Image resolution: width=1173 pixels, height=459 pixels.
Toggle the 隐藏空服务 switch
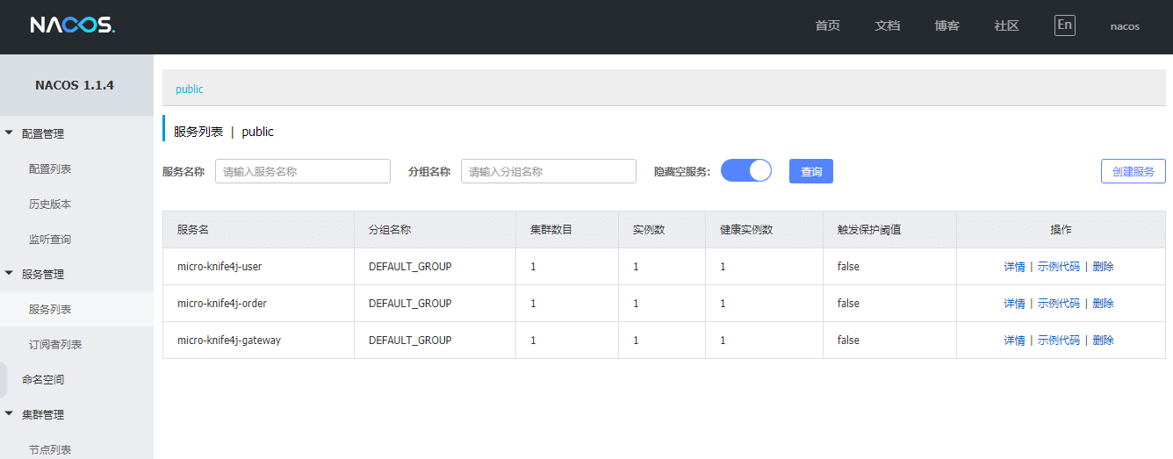pyautogui.click(x=746, y=170)
